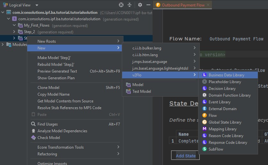Screen dimensions: 268x165
Task: Click the Global State Library G icon
Action: point(205,122)
